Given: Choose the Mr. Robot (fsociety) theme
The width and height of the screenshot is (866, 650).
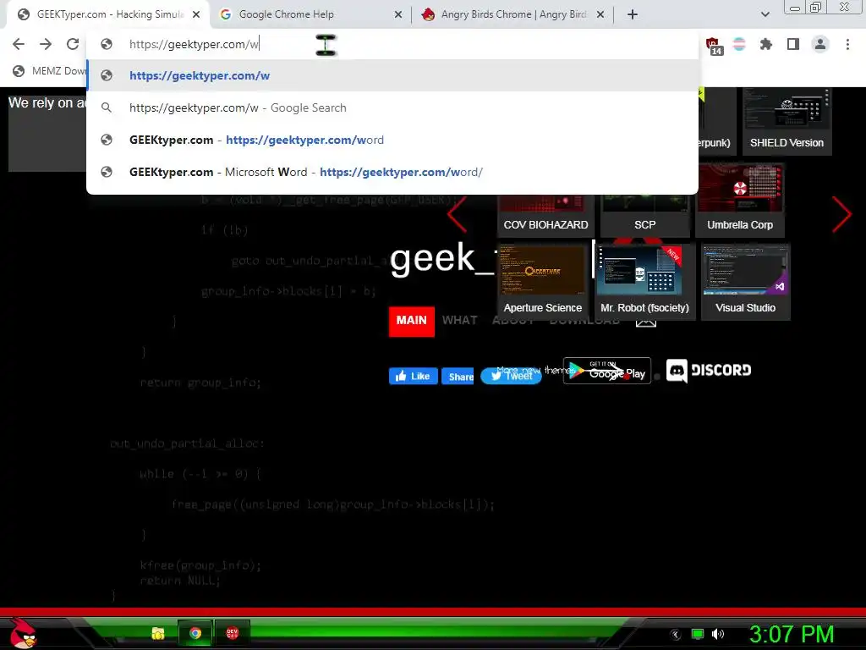Looking at the screenshot, I should [x=644, y=281].
